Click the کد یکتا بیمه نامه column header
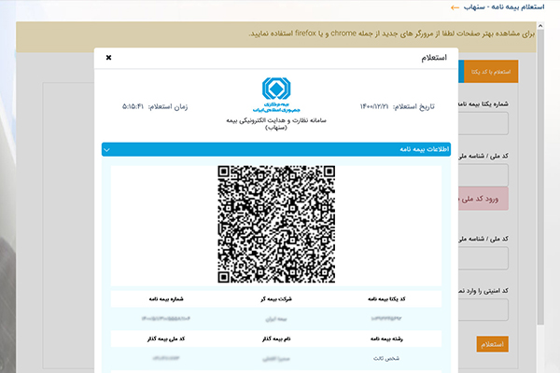Screen dimensions: 560x373 (x=386, y=298)
